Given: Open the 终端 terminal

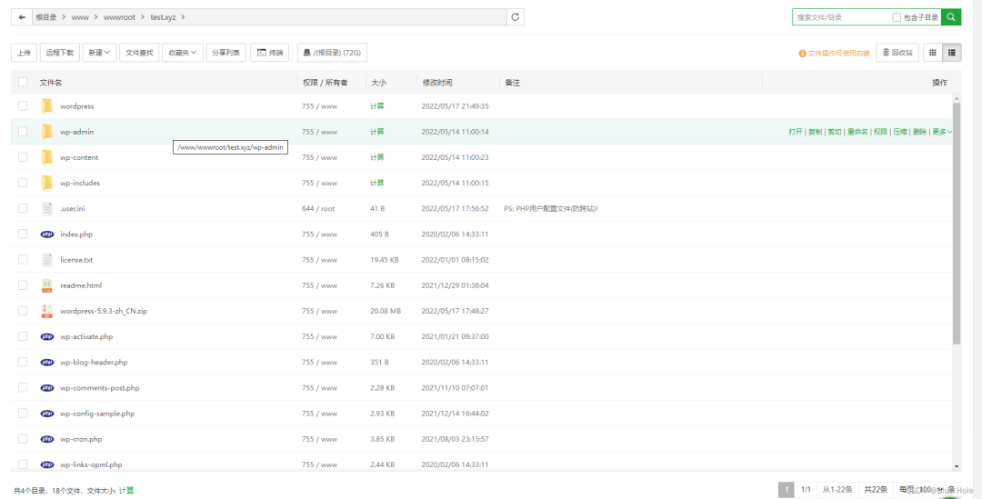Looking at the screenshot, I should tap(270, 53).
